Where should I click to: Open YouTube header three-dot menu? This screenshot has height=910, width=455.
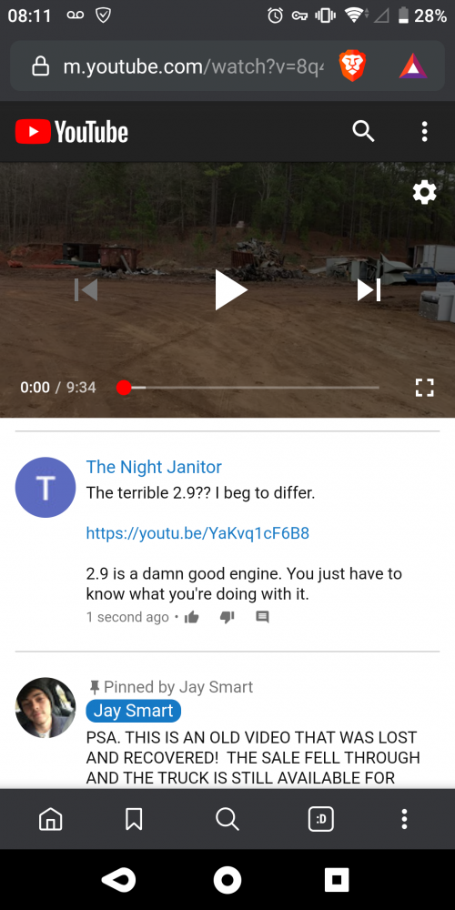(425, 132)
